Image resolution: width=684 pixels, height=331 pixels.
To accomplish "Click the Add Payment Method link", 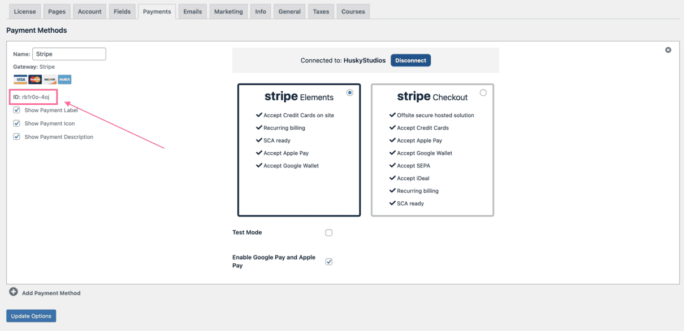I will click(51, 293).
